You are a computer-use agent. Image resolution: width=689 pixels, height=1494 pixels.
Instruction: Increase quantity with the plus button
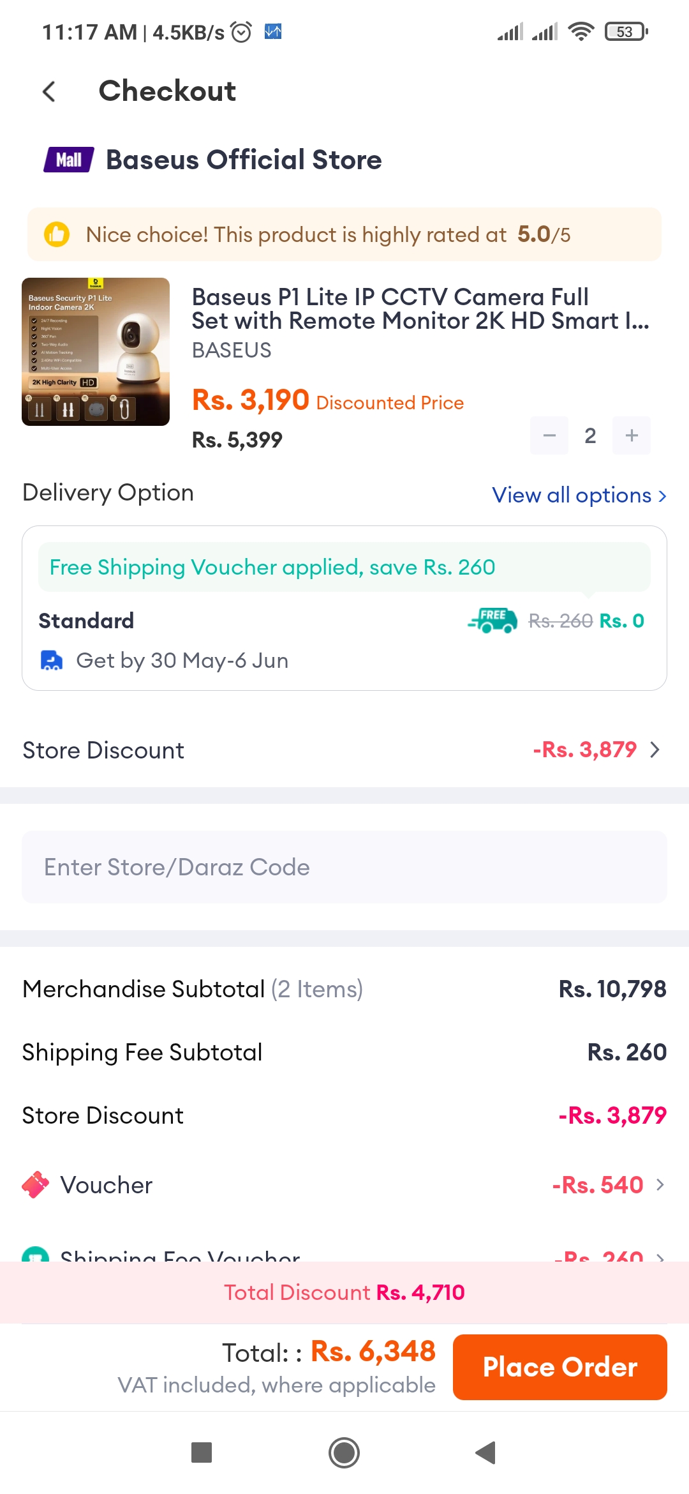[x=632, y=435]
